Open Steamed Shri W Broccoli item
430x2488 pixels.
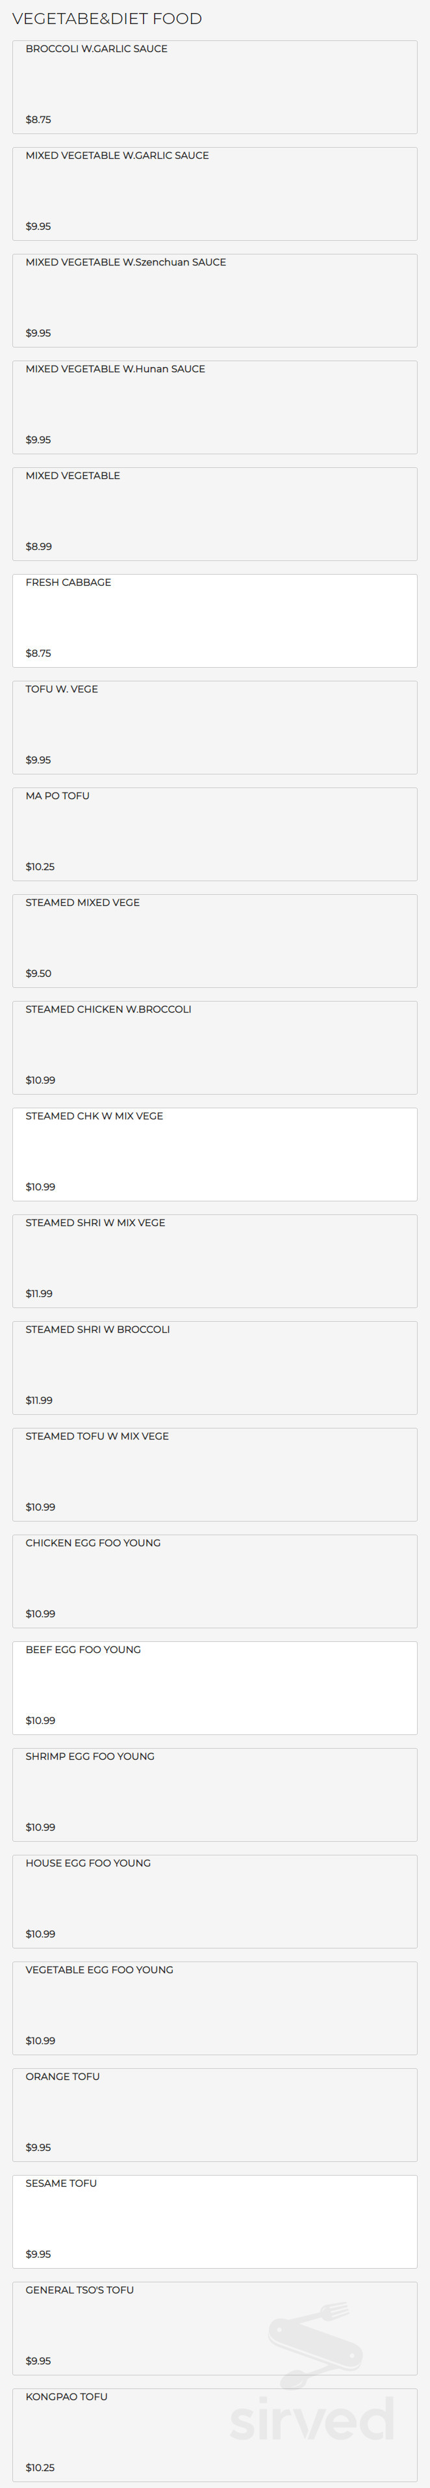(214, 1367)
